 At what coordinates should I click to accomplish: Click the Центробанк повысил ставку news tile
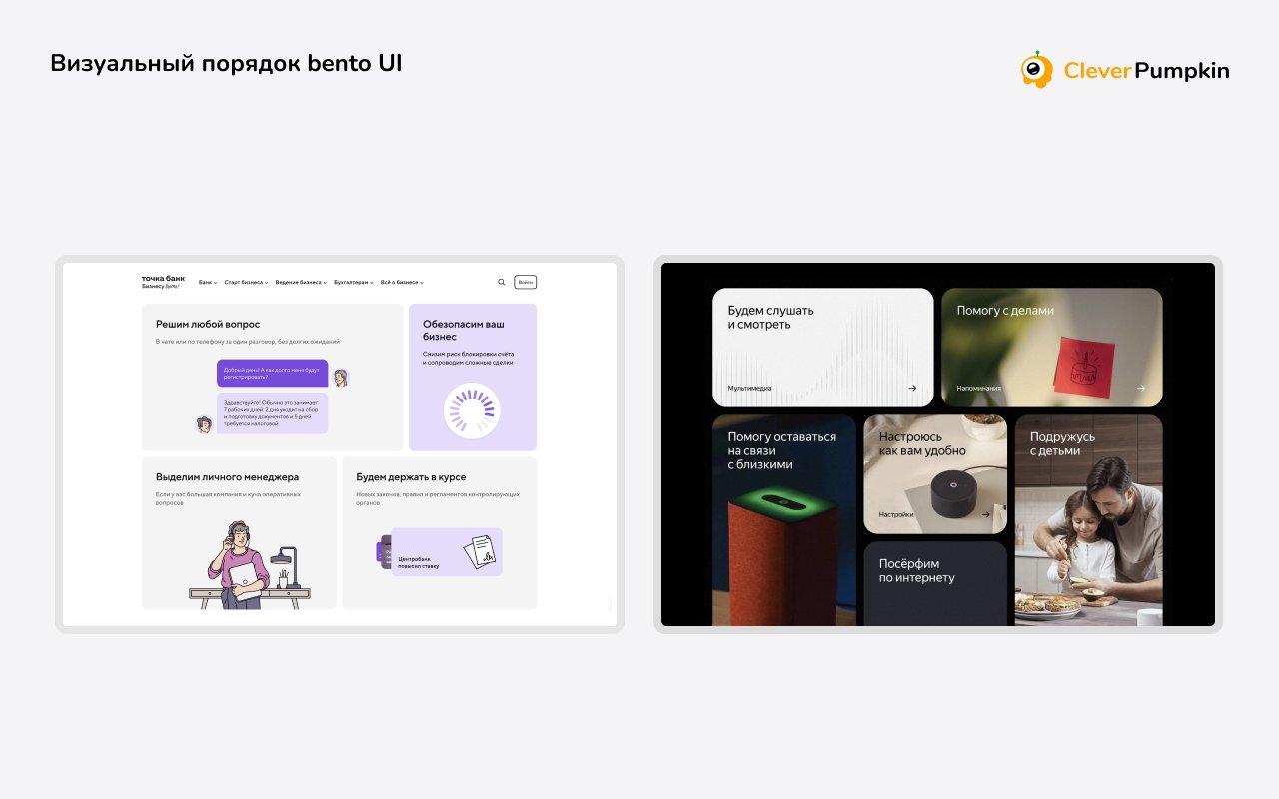446,552
